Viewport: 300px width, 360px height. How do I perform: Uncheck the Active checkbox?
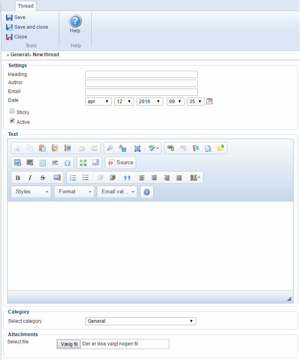[x=12, y=121]
